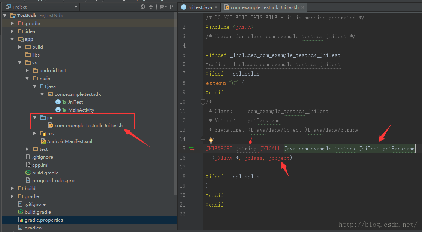Close the com_example_testndk_JniTest.h tab
This screenshot has width=422, height=232.
[302, 7]
